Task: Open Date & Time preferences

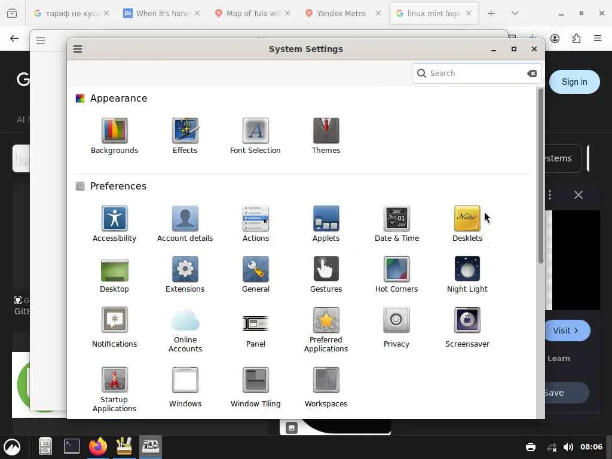Action: click(397, 224)
